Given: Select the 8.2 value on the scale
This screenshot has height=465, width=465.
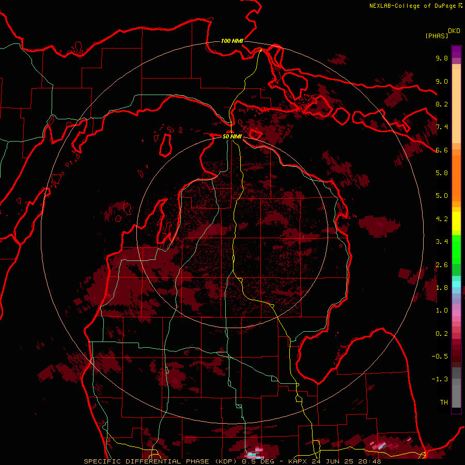Looking at the screenshot, I should (442, 104).
